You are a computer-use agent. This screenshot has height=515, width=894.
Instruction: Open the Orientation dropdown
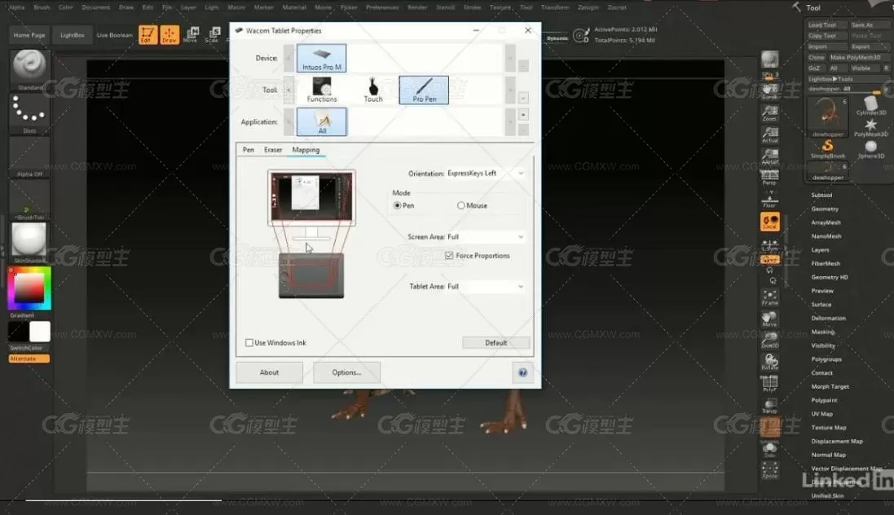pos(485,174)
